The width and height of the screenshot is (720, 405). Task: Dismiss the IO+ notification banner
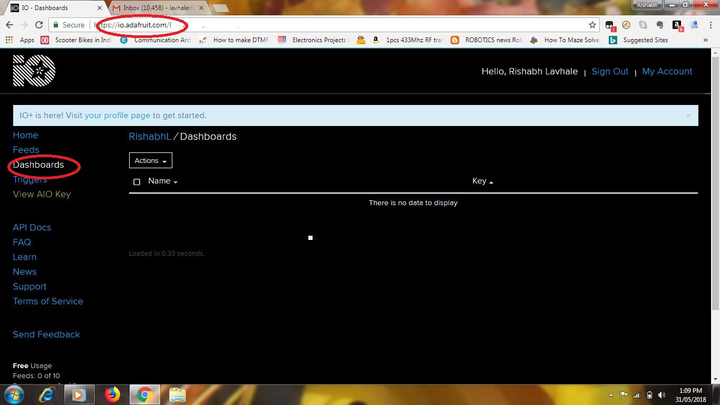(x=688, y=115)
